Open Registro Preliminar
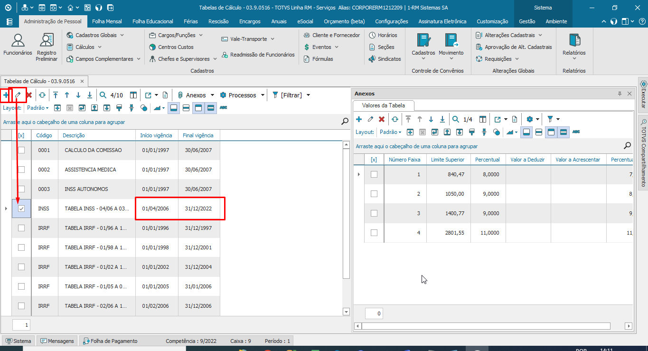 coord(47,47)
